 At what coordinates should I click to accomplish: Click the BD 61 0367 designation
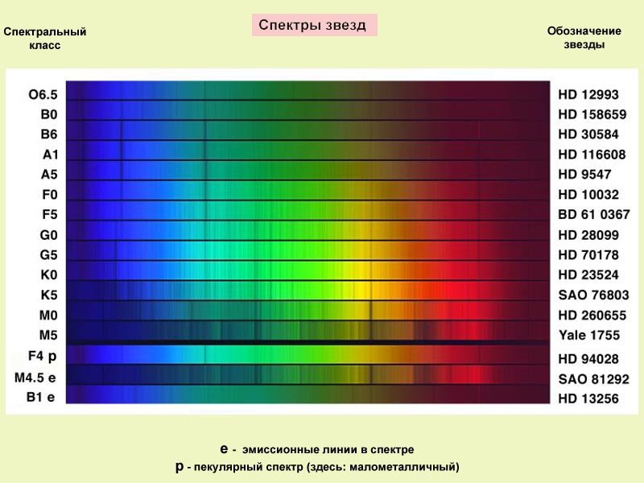tap(594, 214)
